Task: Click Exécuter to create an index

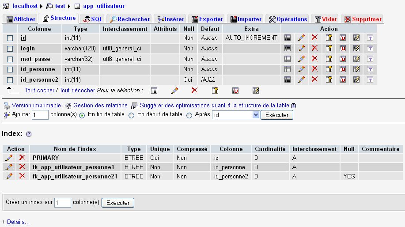Action: click(x=118, y=203)
